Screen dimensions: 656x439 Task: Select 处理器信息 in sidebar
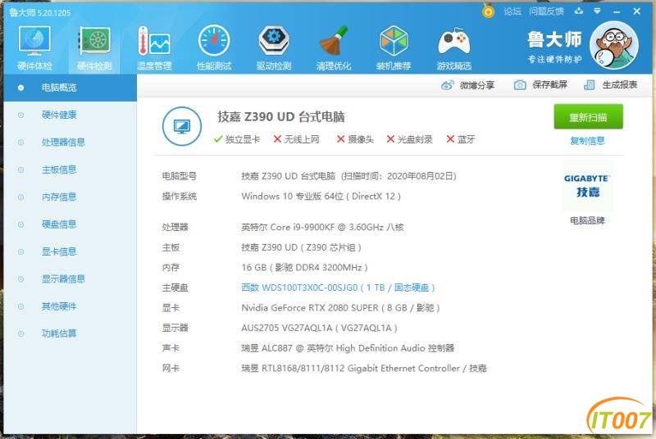tap(70, 143)
